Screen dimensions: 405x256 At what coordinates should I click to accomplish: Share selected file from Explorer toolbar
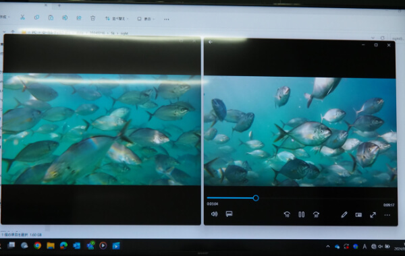tap(79, 18)
